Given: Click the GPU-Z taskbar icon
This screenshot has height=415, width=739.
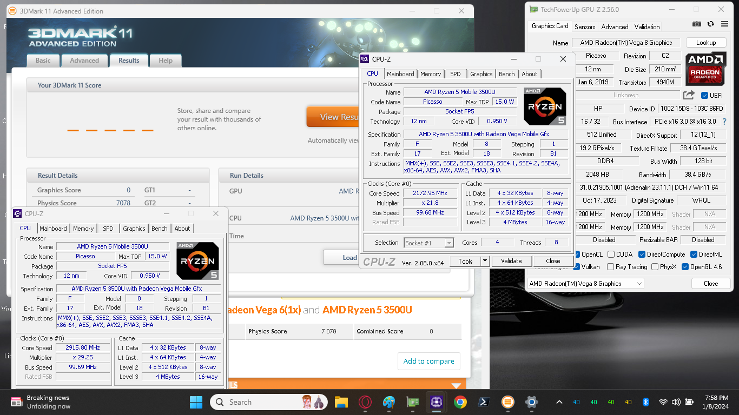Looking at the screenshot, I should (412, 402).
